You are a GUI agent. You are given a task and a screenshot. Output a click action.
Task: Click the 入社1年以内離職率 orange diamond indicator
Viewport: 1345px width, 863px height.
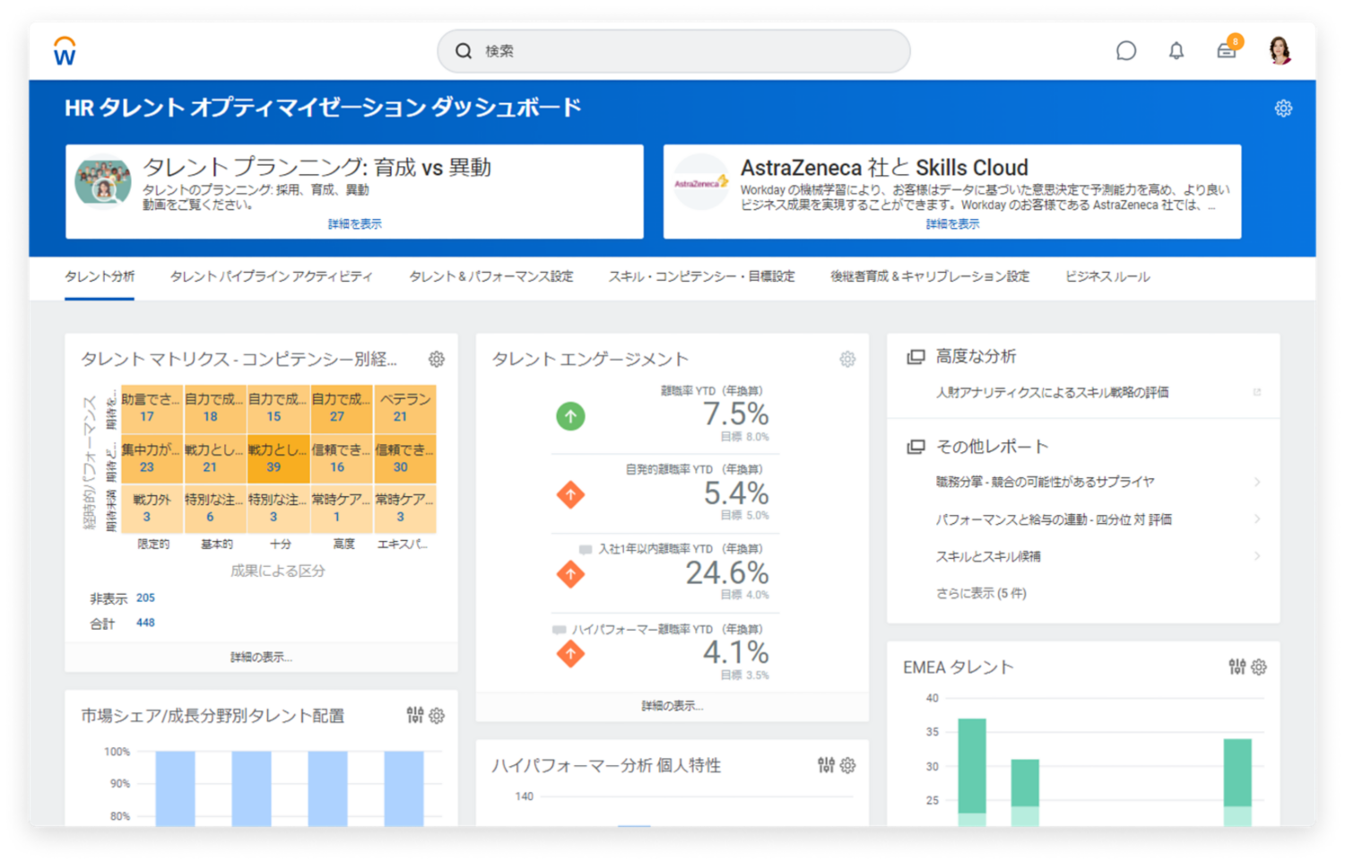(570, 574)
